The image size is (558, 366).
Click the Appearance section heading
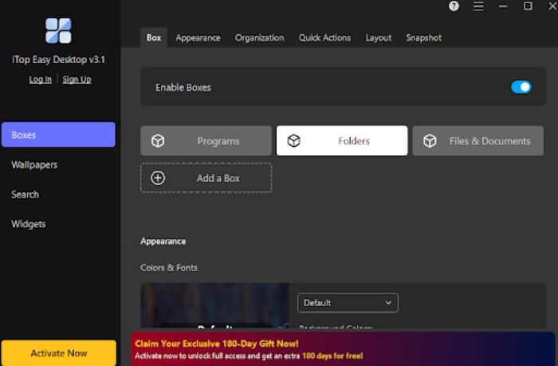[x=163, y=241]
